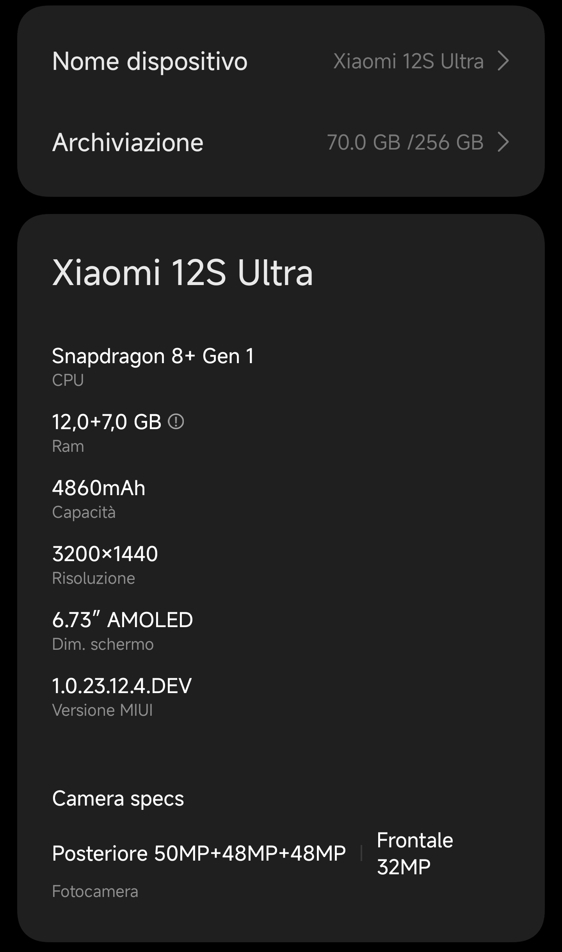
Task: Tap the 70.0 GB /256 GB storage value
Action: (405, 142)
